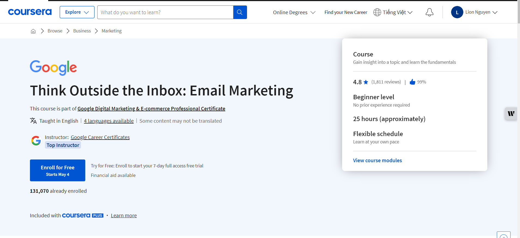Click the 7-day free trial text
Screen dimensions: 520x238
(147, 166)
